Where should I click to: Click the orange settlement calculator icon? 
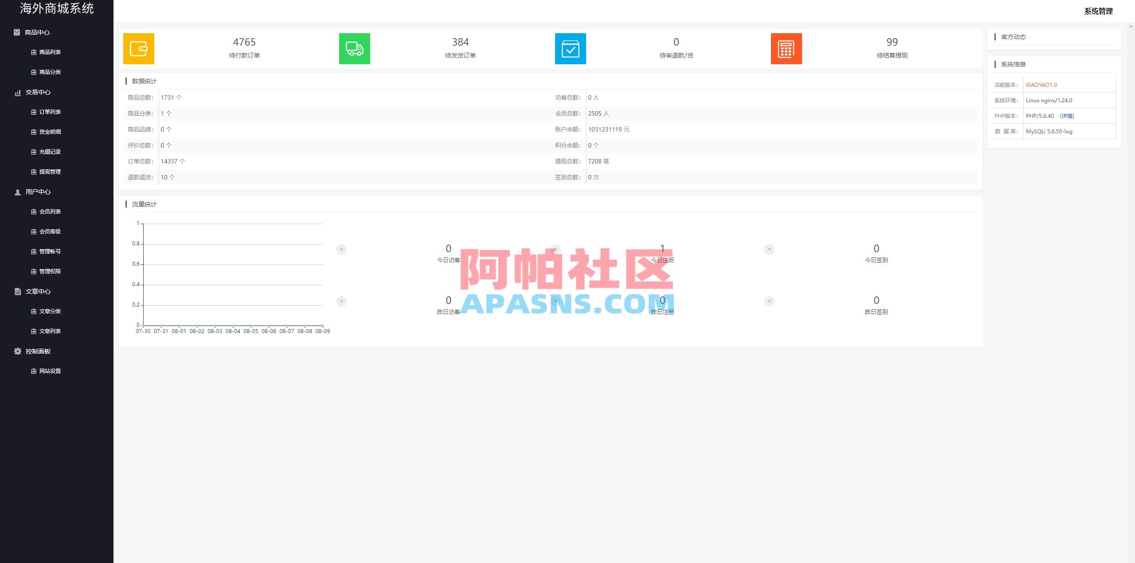[786, 49]
